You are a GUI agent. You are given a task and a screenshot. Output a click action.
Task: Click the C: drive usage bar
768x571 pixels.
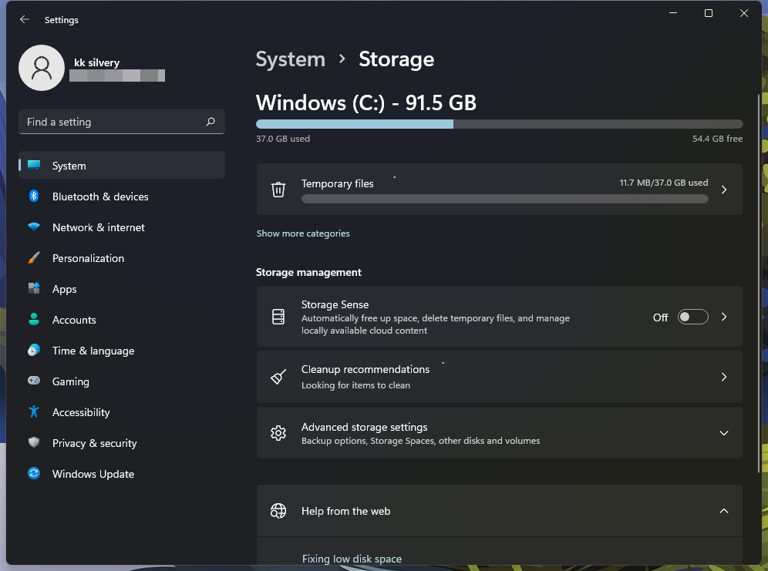point(499,124)
